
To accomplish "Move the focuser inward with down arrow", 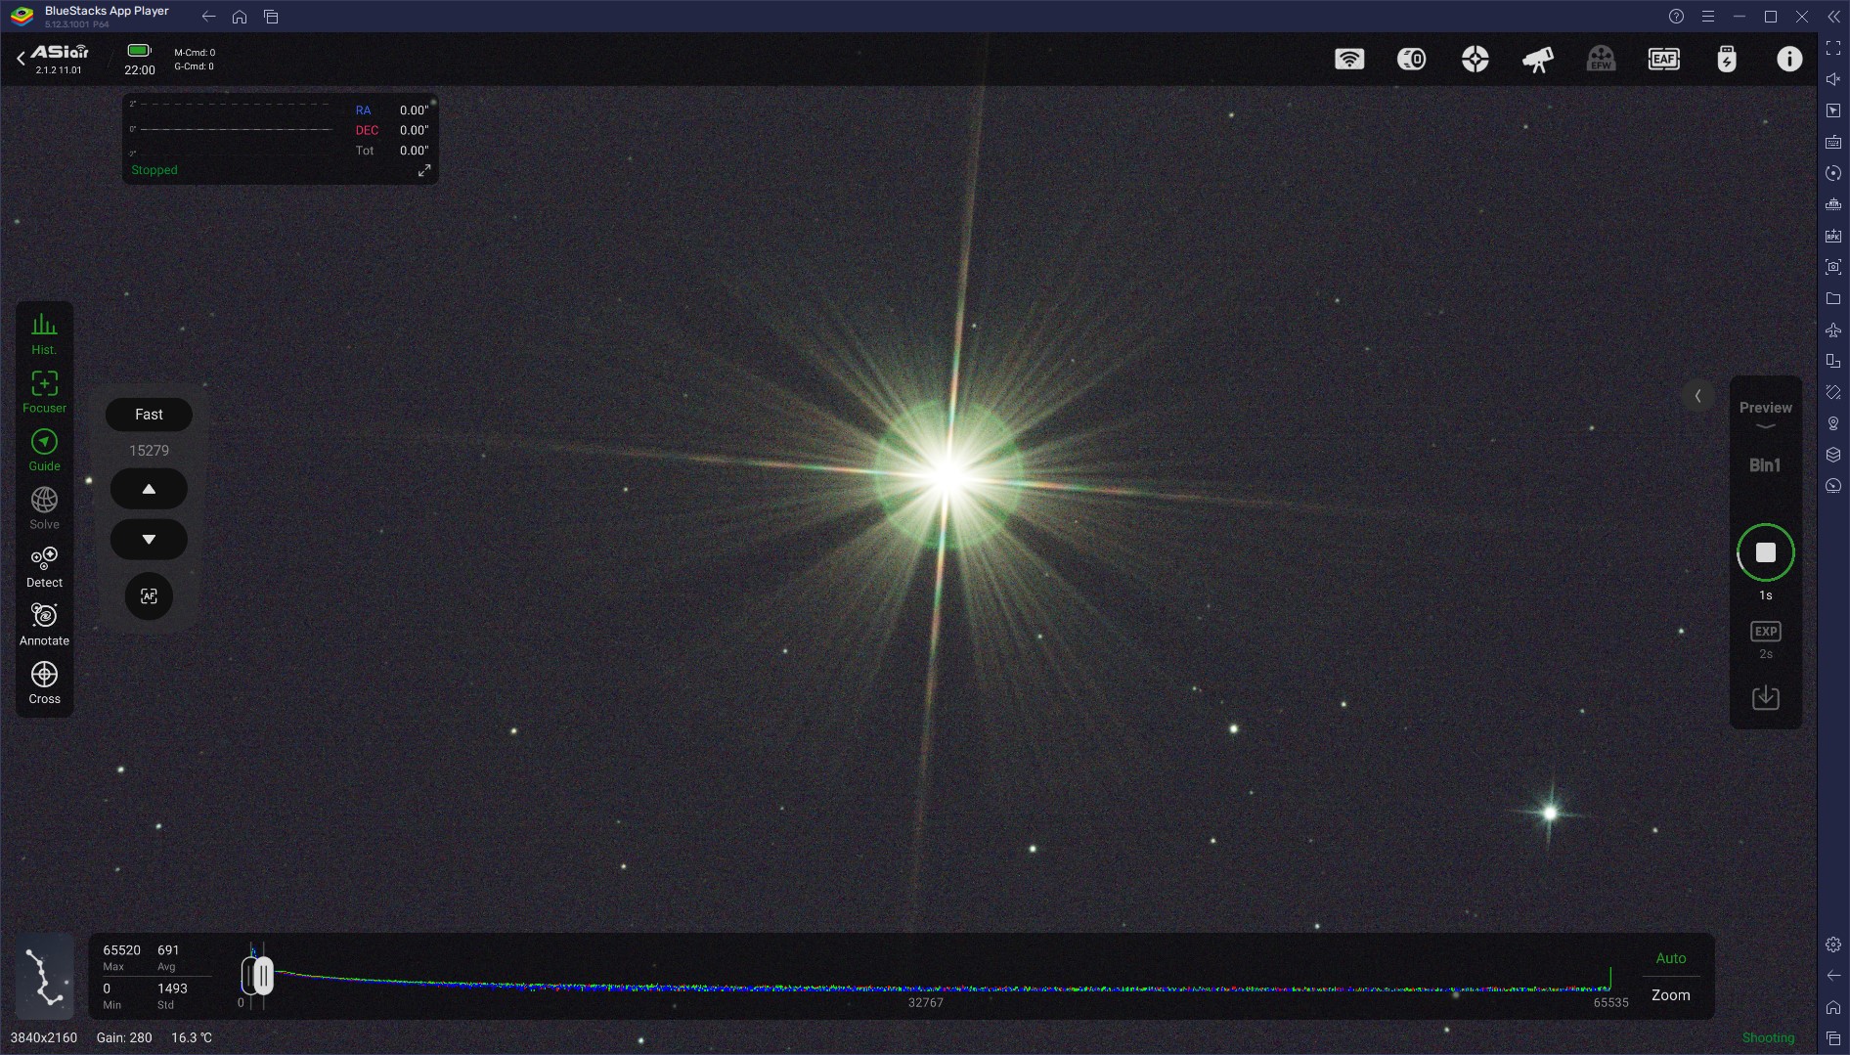I will 149,539.
